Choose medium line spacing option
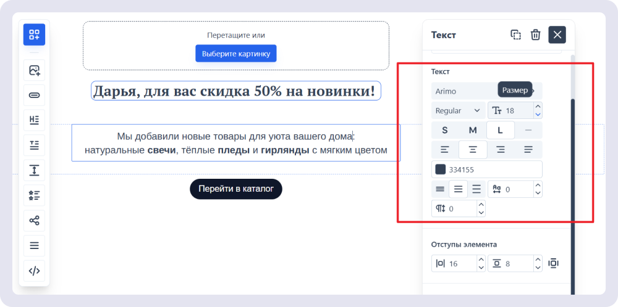Viewport: 618px width, 307px height. click(458, 189)
